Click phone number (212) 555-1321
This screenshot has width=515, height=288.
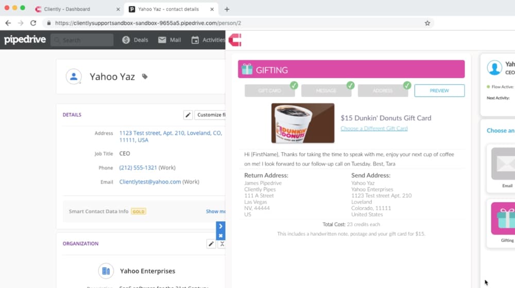coord(138,168)
